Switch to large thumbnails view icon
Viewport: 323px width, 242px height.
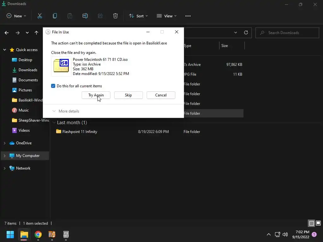click(x=318, y=223)
